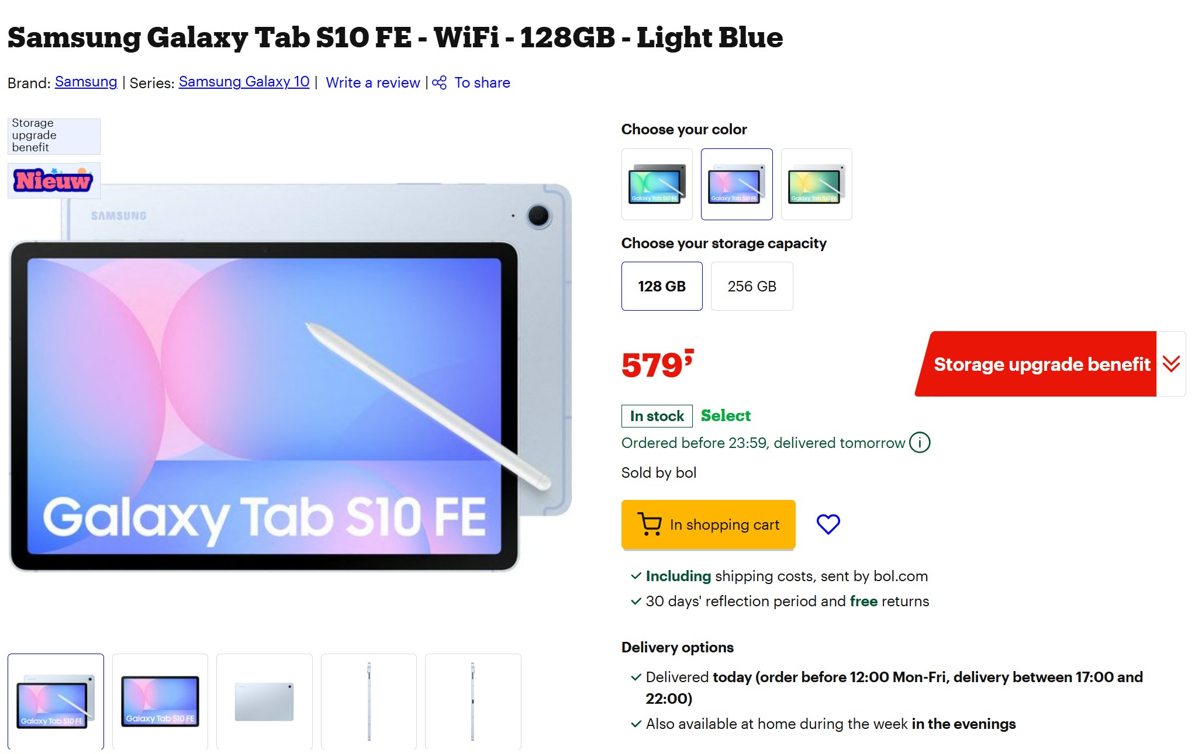Click the Storage upgrade benefit label over image
The height and width of the screenshot is (754, 1195).
click(x=54, y=136)
